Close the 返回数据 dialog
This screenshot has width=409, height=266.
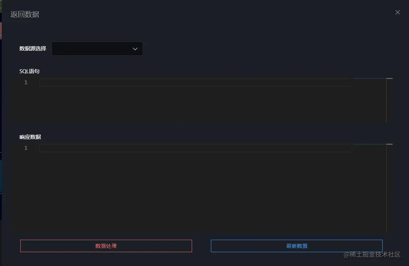398,12
